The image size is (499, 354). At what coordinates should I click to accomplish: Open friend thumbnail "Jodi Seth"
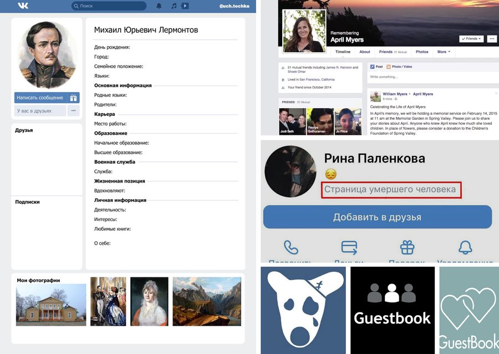292,122
